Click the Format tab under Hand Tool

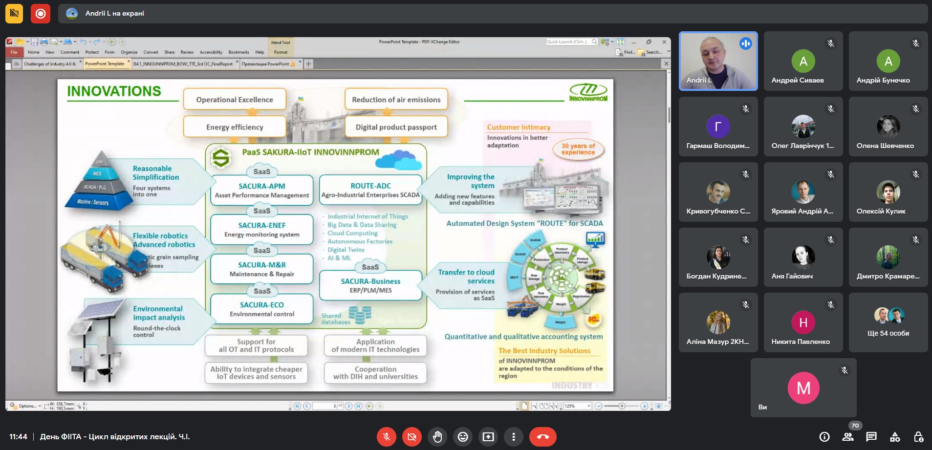(x=281, y=52)
